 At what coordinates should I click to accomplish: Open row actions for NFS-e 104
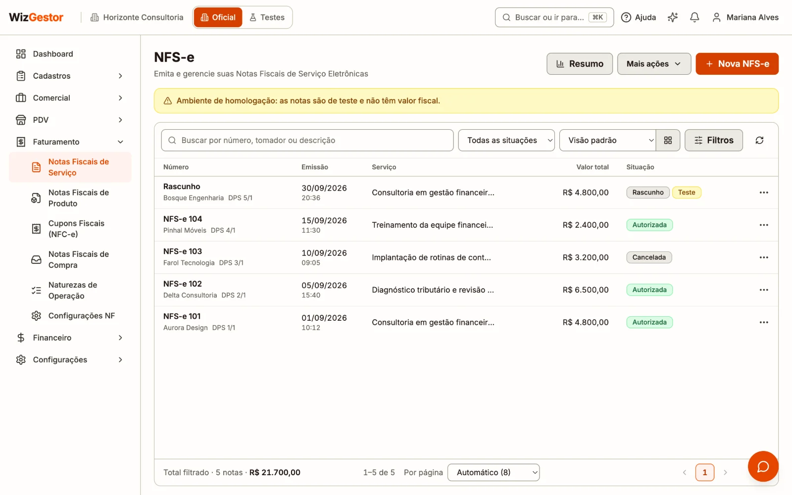[764, 225]
